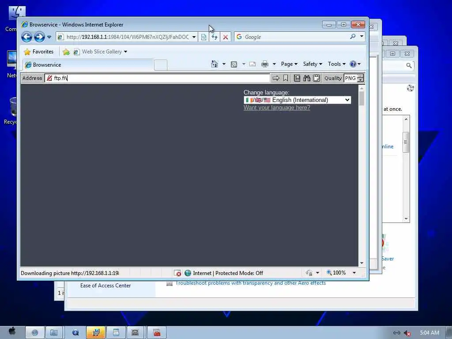Click the 5:04 AM clock
This screenshot has width=452, height=339.
point(429,333)
